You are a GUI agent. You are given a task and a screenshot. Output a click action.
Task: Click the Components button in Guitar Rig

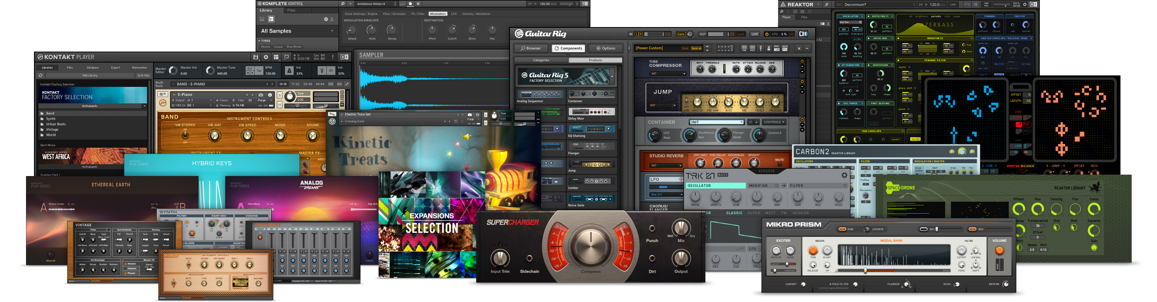568,48
